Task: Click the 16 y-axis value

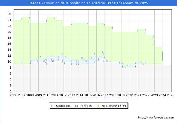Action: click(9, 44)
